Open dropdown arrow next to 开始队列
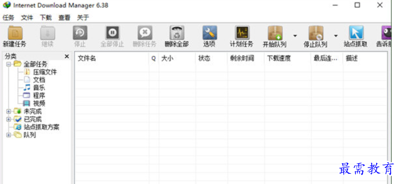This screenshot has height=184, width=398. pos(295,36)
